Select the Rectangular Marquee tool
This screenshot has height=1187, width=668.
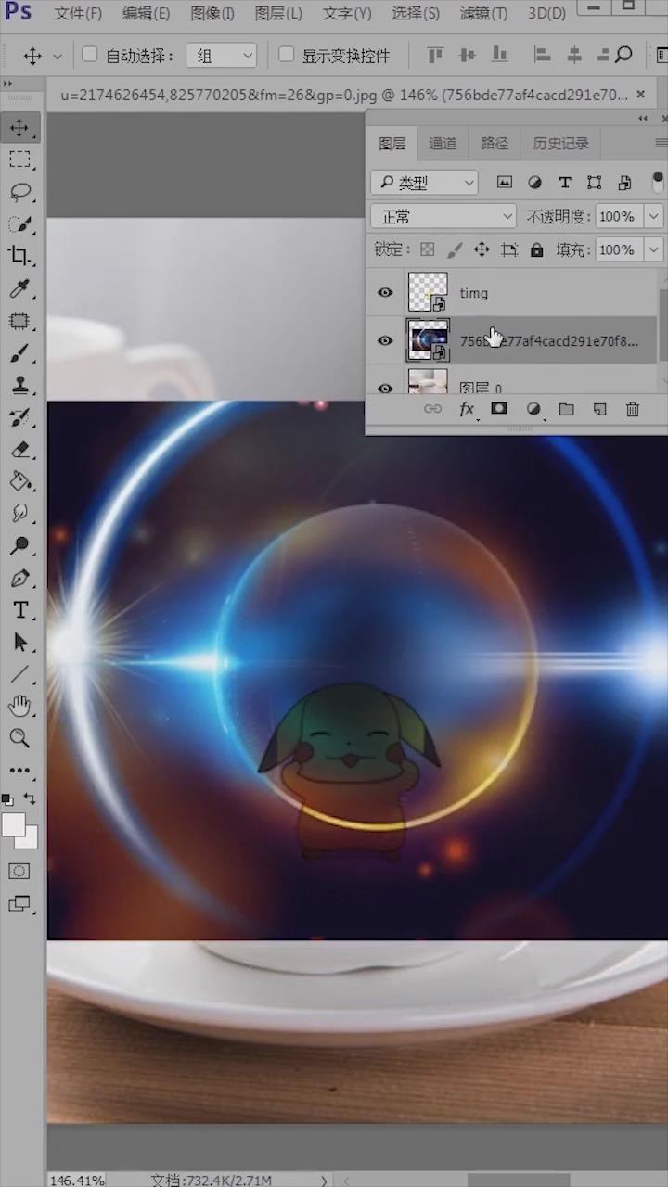click(x=19, y=160)
